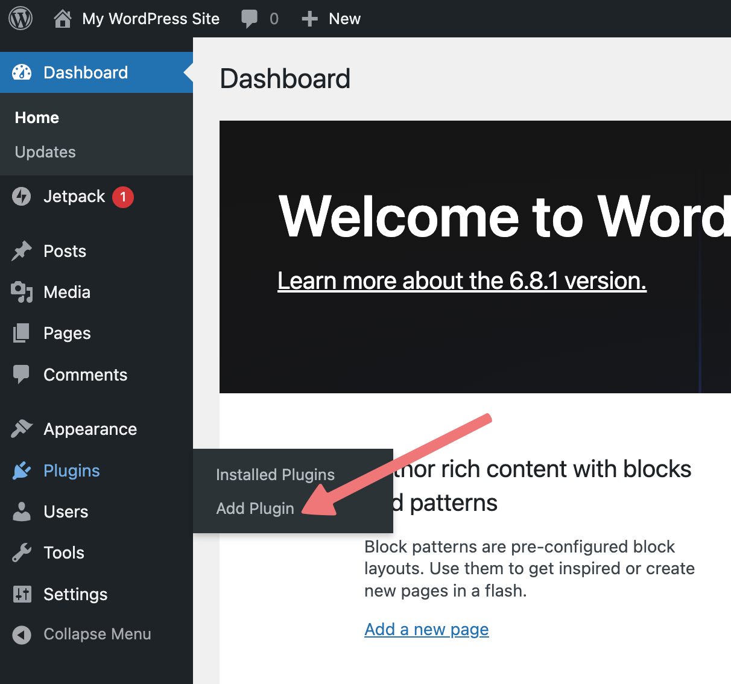Open the Tools menu label
Viewport: 731px width, 684px height.
click(x=64, y=553)
